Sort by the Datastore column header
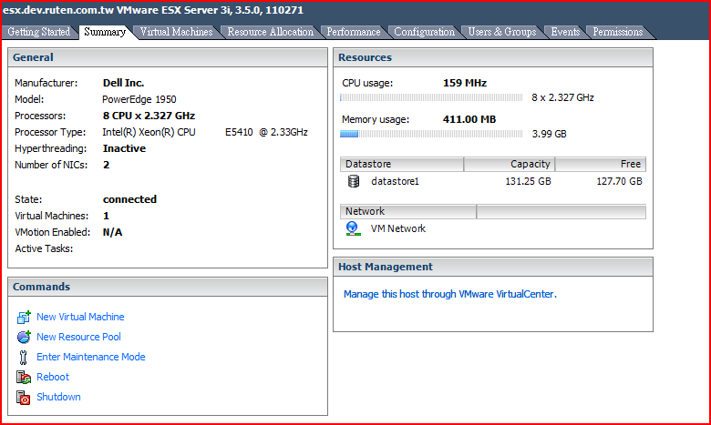Screen dimensions: 711x425 coord(402,164)
